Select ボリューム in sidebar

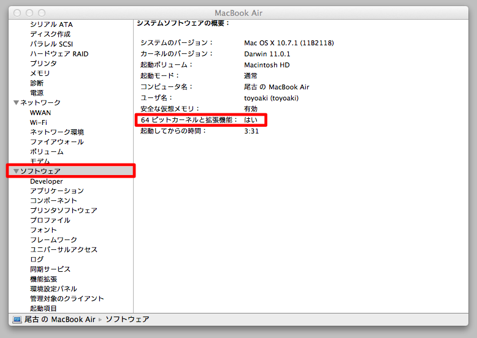pyautogui.click(x=47, y=151)
